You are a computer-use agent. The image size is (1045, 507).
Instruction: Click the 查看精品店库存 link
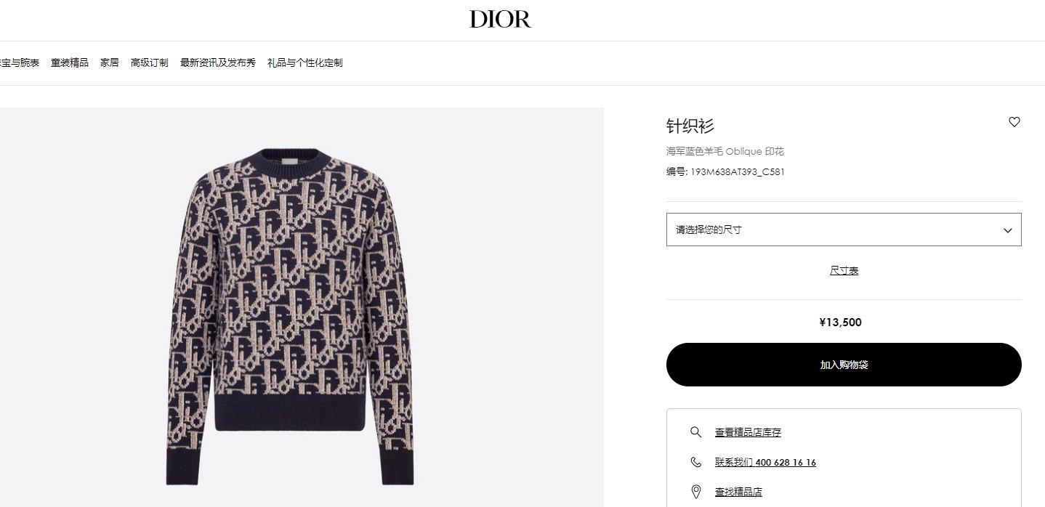pyautogui.click(x=748, y=432)
